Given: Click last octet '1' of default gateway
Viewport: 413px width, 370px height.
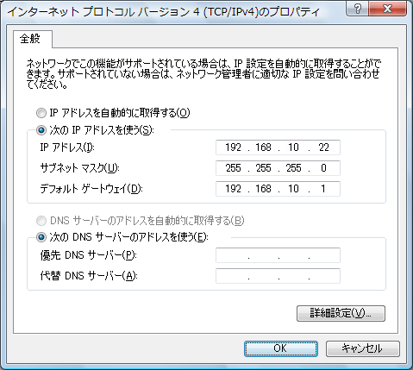Looking at the screenshot, I should (323, 189).
